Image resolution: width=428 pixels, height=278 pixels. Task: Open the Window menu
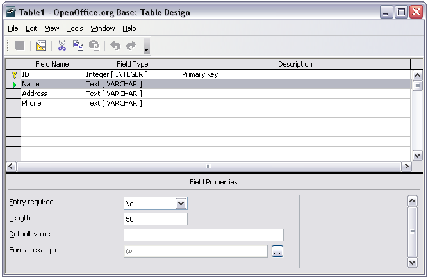pos(103,28)
